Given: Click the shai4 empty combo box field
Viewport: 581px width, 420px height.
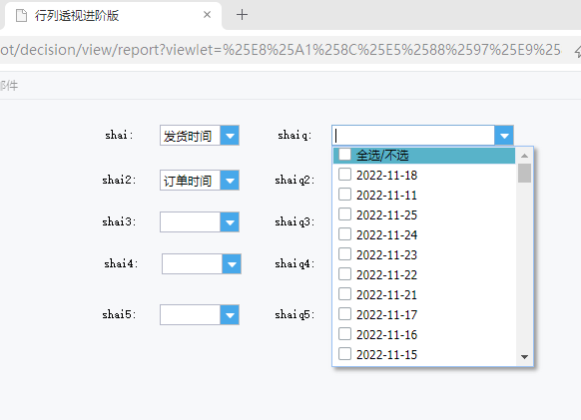Looking at the screenshot, I should (193, 264).
